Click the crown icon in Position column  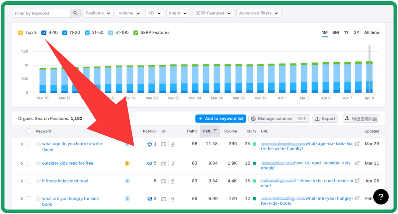(x=150, y=144)
